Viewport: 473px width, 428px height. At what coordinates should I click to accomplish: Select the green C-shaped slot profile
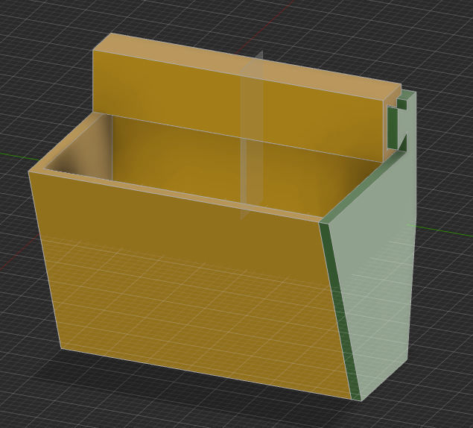click(x=398, y=127)
